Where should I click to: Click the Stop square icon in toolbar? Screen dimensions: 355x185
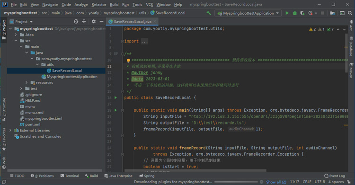click(323, 13)
